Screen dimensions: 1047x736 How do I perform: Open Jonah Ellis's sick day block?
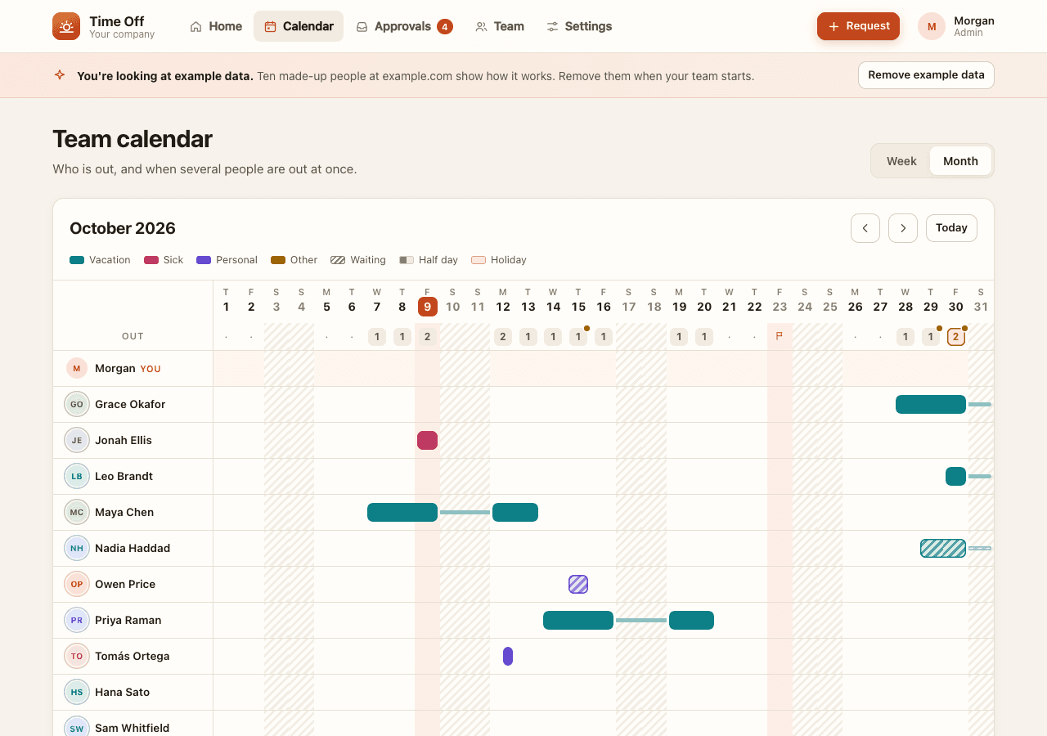pyautogui.click(x=427, y=440)
